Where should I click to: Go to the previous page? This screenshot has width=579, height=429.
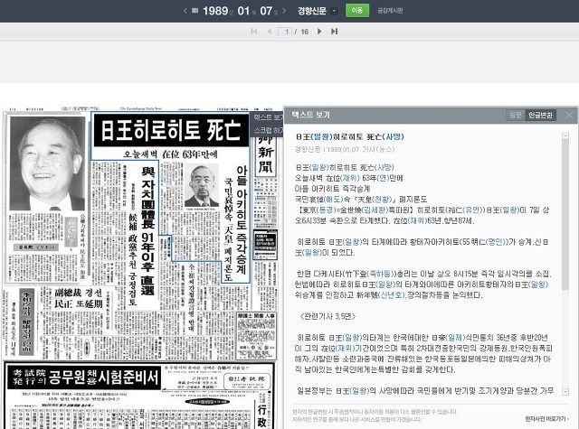270,32
